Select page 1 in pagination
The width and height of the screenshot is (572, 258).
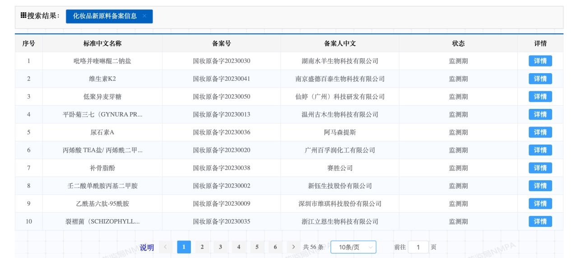pos(184,247)
